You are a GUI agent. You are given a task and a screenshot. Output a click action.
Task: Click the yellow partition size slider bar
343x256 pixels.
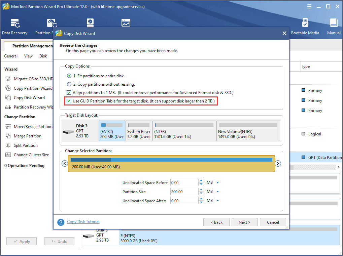(x=171, y=164)
